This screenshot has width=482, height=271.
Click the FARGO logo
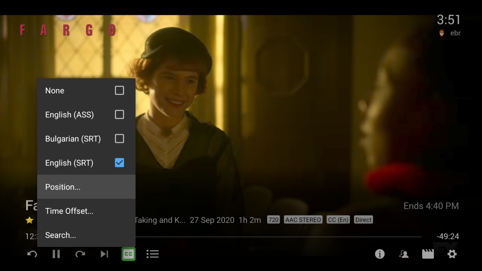click(67, 30)
